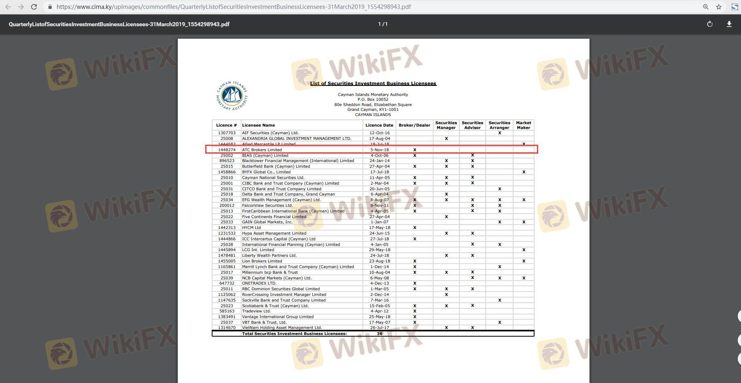Rotate the PDF document clockwise
Image resolution: width=741 pixels, height=383 pixels.
pos(710,24)
